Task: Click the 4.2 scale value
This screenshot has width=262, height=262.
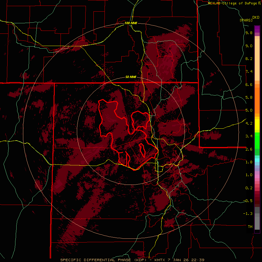Action: pos(249,123)
